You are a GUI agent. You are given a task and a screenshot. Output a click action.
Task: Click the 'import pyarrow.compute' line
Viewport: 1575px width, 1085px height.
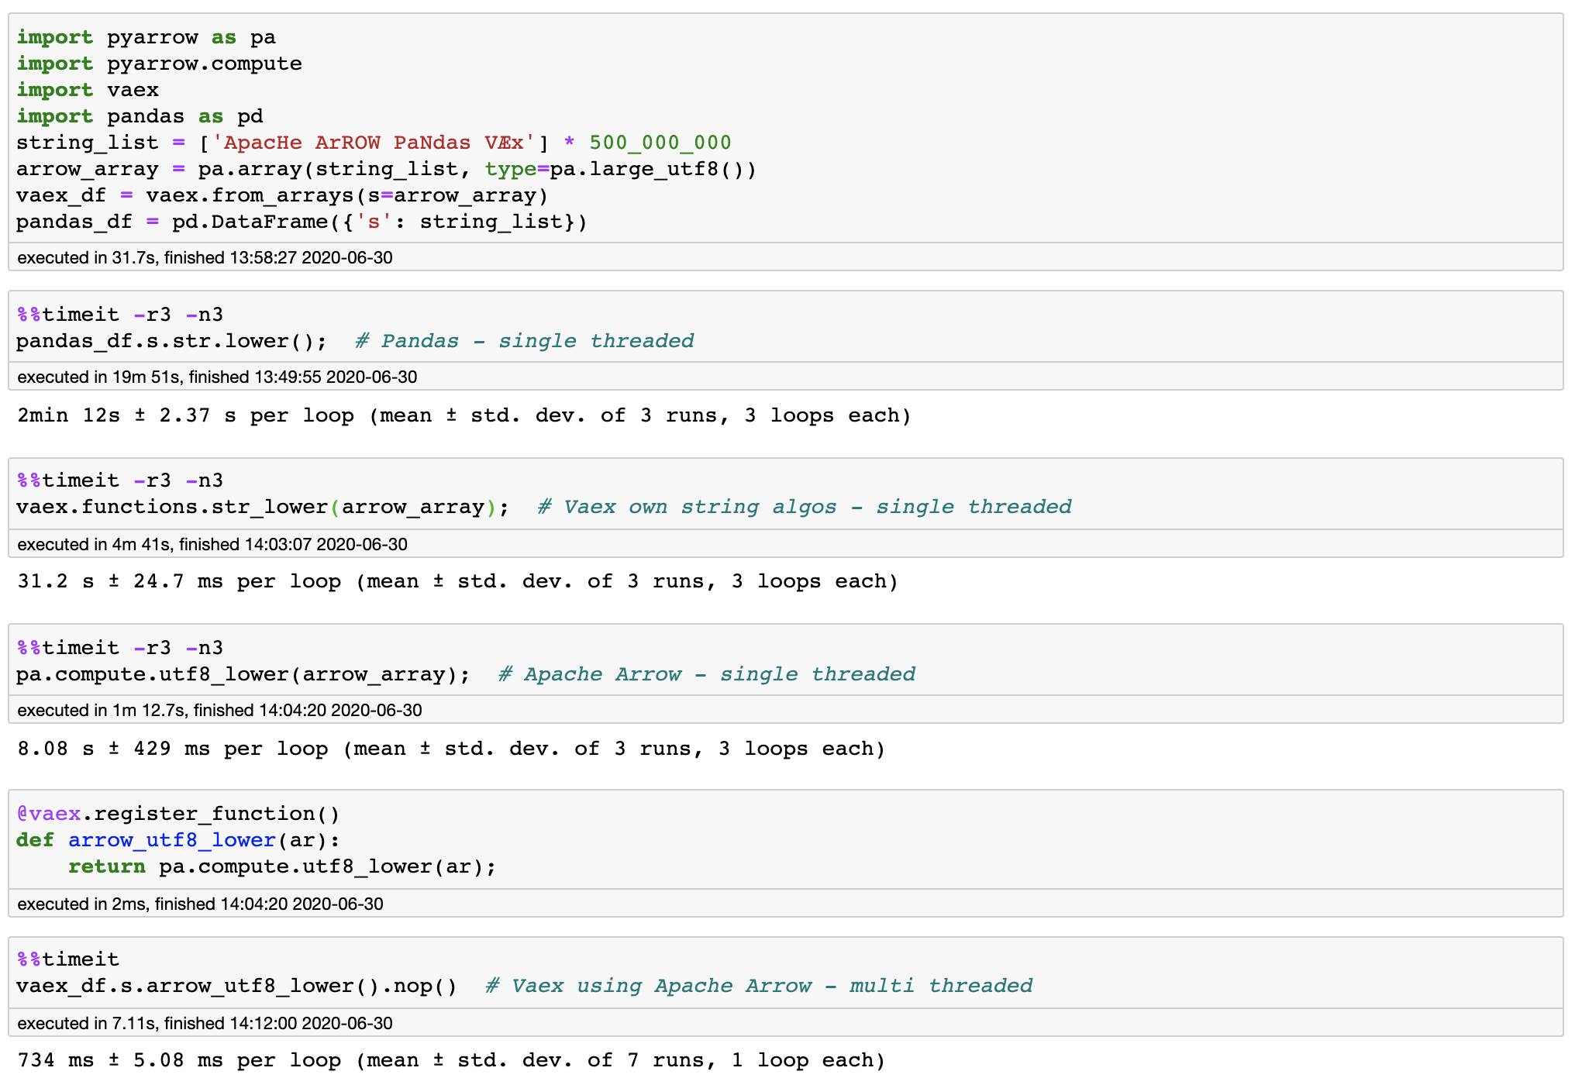159,64
